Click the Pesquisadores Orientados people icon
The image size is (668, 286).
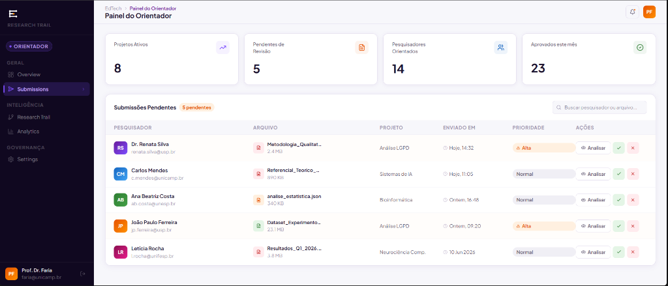(x=500, y=48)
